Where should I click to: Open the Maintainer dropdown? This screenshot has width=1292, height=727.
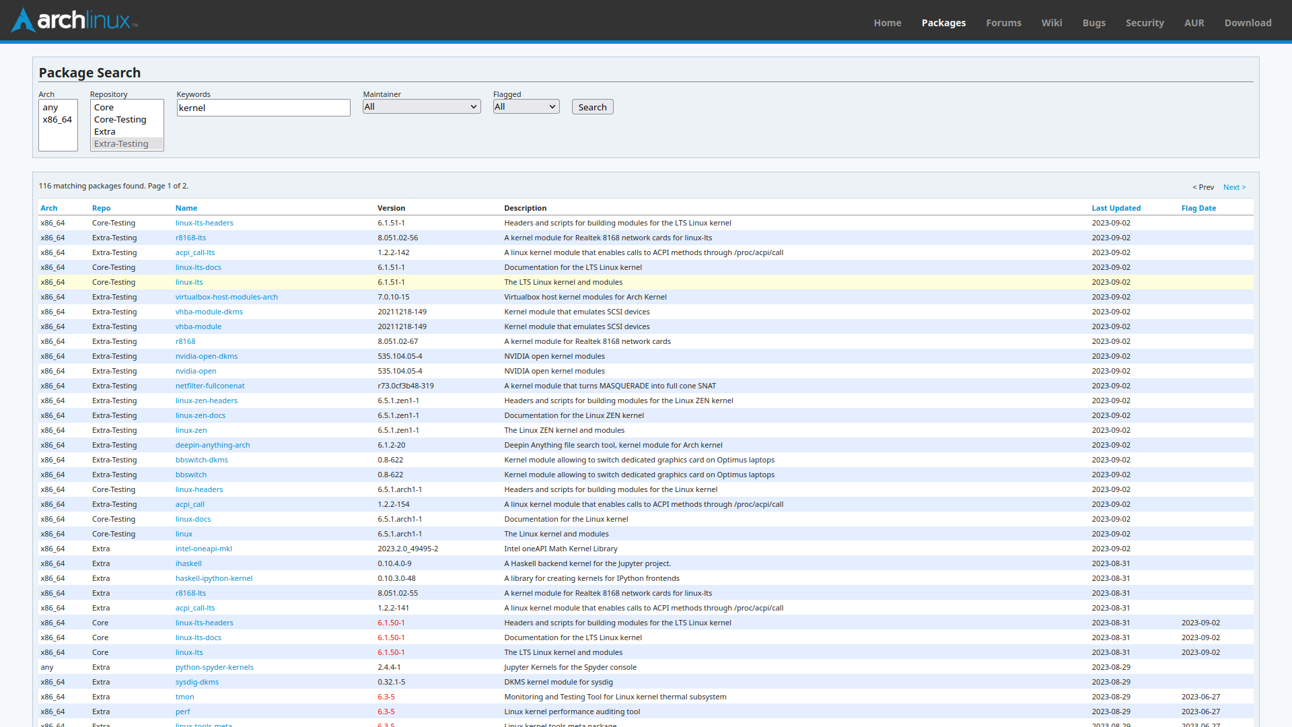(x=421, y=106)
